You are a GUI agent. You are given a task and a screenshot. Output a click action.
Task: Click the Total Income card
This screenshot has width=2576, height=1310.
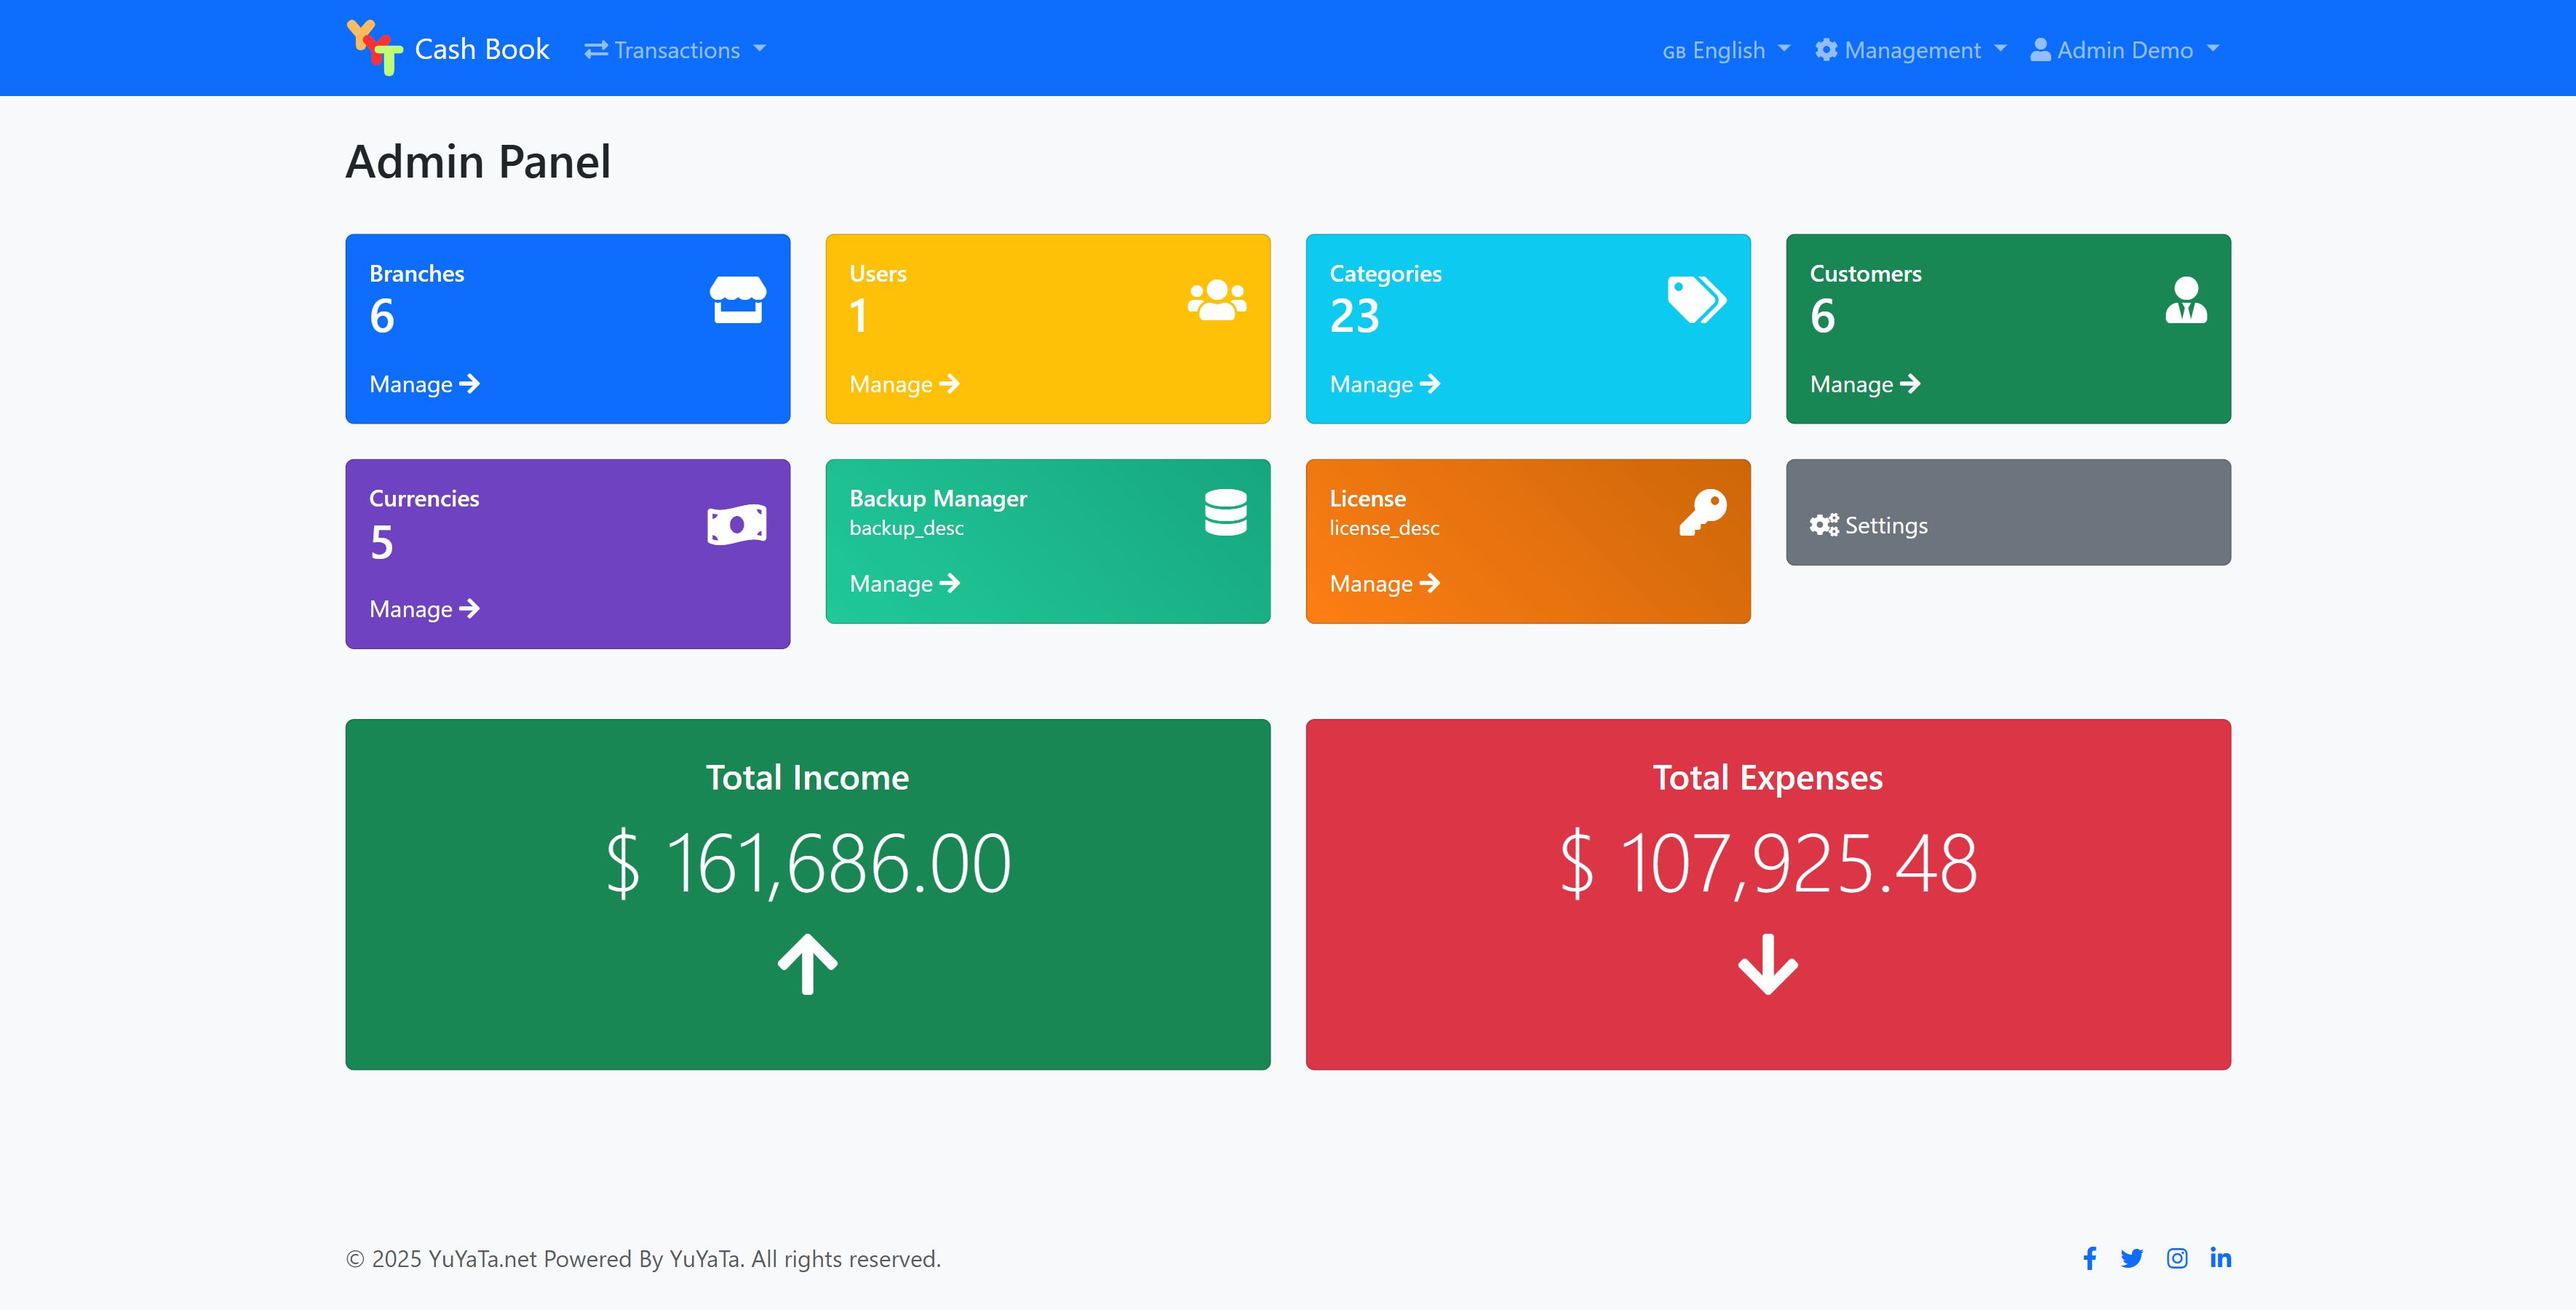[x=807, y=893]
